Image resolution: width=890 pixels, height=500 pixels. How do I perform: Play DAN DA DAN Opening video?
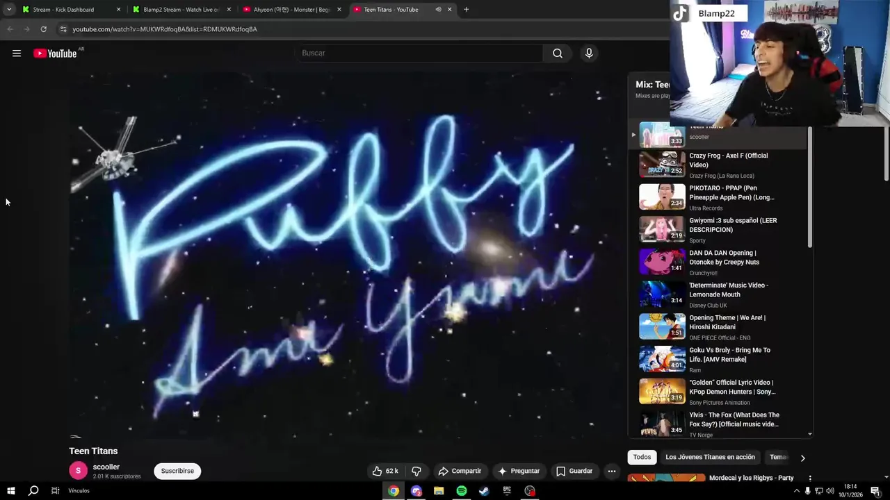718,262
